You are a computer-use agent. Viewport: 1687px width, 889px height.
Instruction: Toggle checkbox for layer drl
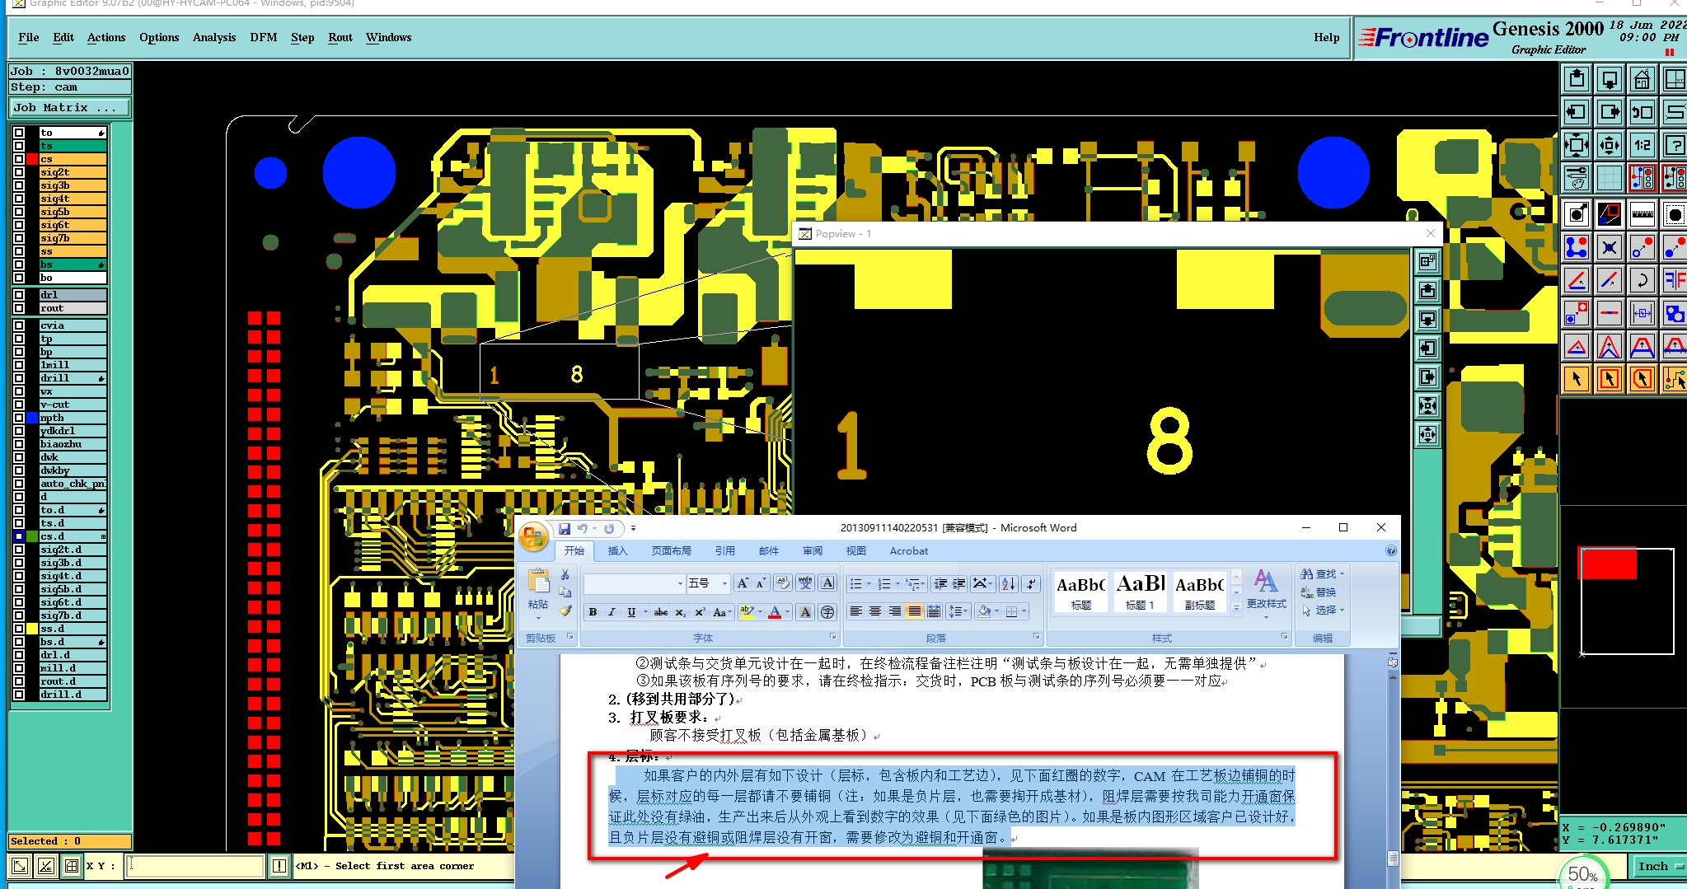tap(18, 295)
